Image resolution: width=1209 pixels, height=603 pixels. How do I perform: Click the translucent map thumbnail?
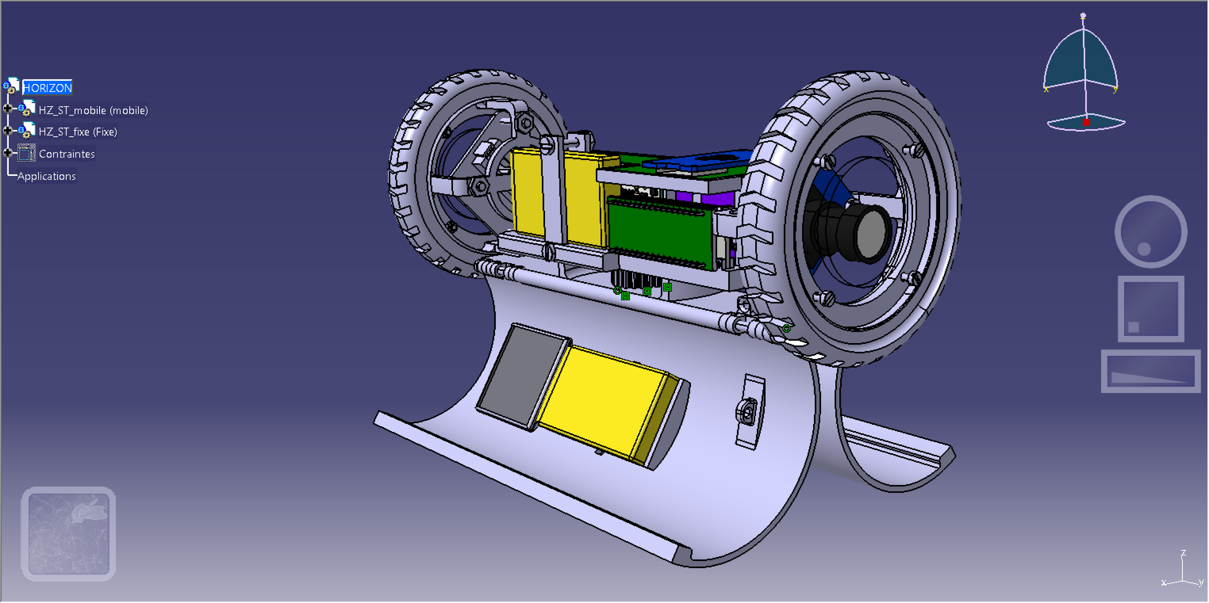point(69,534)
